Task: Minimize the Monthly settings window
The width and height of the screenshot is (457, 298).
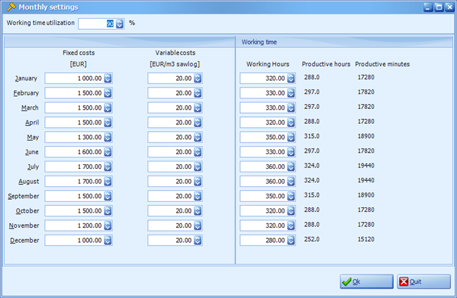Action: coord(428,7)
